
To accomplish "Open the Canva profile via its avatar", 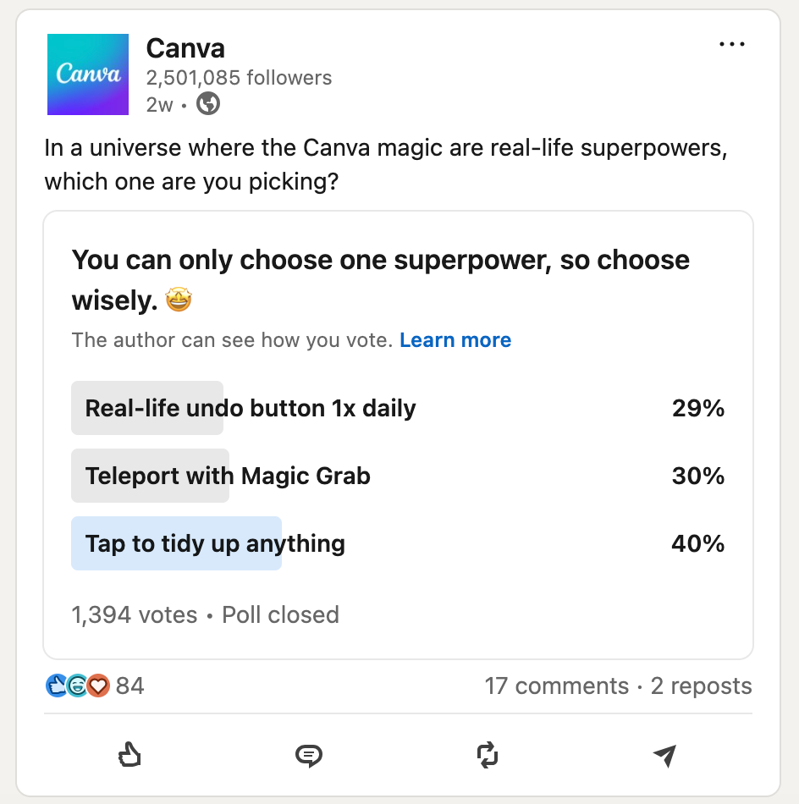I will click(x=87, y=74).
